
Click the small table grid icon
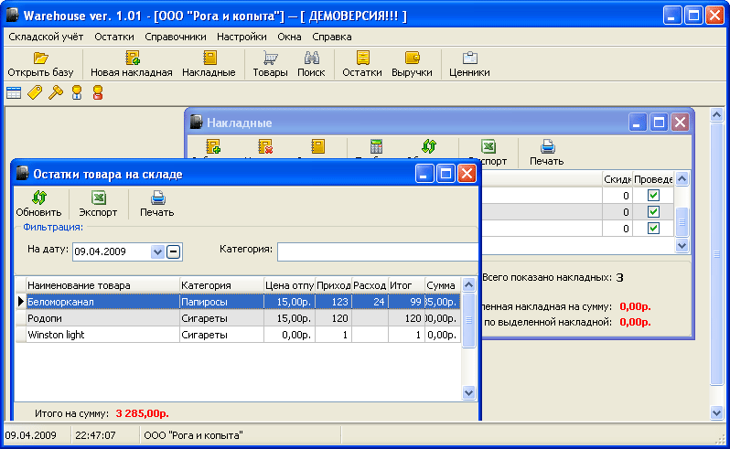(14, 92)
